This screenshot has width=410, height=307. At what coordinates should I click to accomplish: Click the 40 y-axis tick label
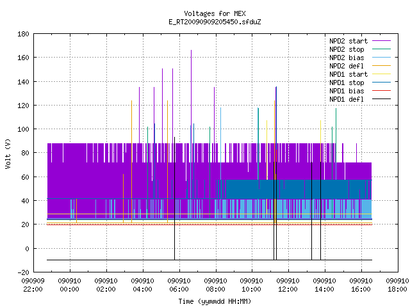pyautogui.click(x=25, y=201)
